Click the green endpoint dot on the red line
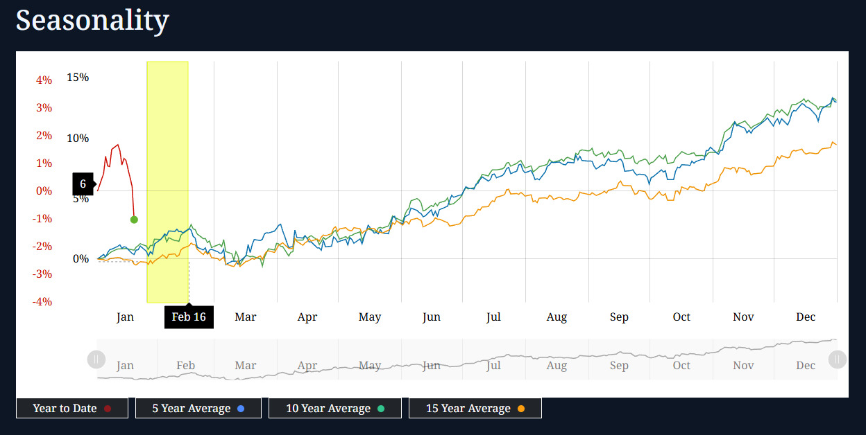Image resolution: width=866 pixels, height=435 pixels. coord(134,220)
